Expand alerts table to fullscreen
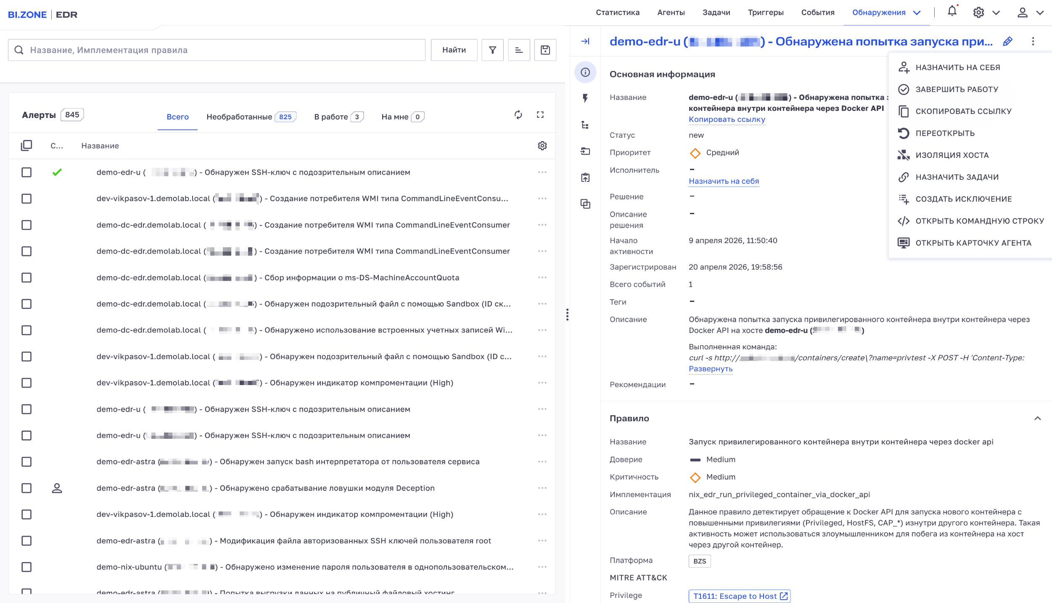Viewport: 1052px width, 603px height. 540,115
